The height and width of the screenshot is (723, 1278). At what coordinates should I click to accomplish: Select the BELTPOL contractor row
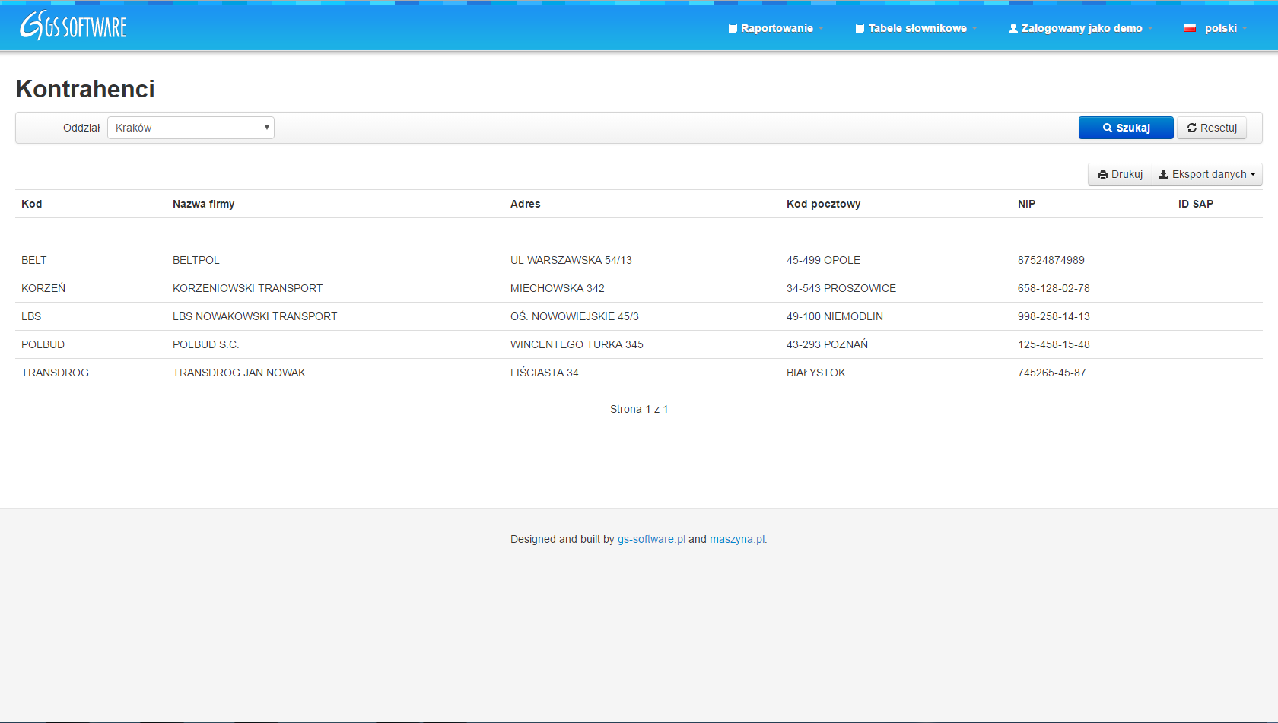coord(196,260)
